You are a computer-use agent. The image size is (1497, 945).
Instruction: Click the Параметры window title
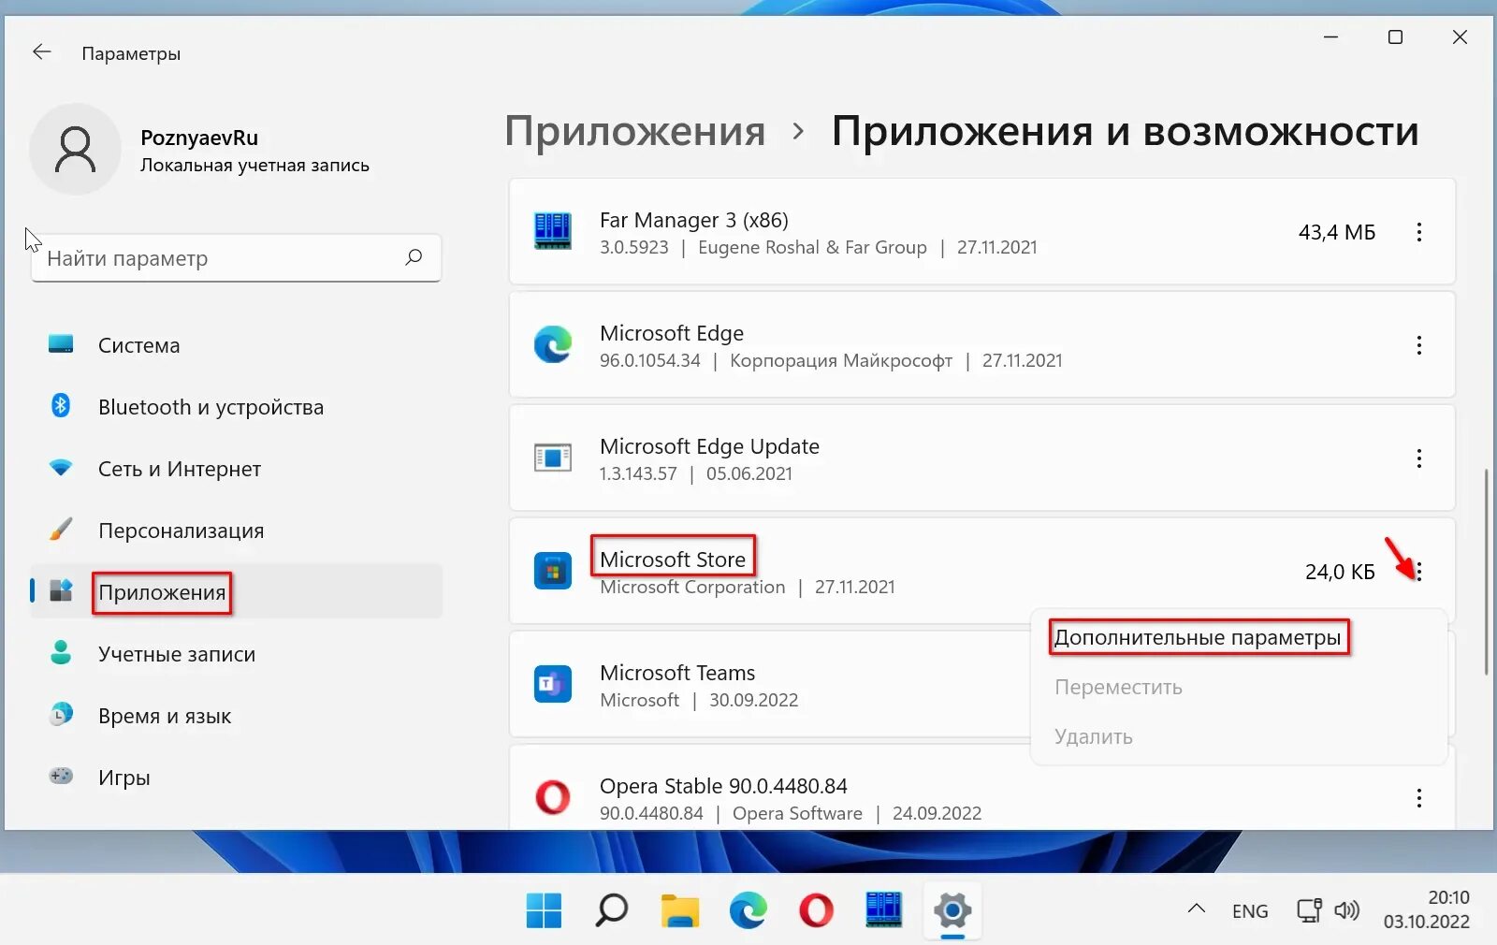click(x=131, y=53)
